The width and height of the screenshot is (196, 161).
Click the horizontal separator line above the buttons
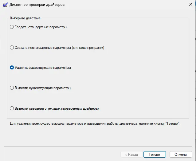98,147
